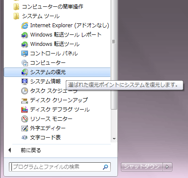188x178 pixels.
Task: Launch Internet Explorer (アドオンなし) entry
Action: coord(70,25)
